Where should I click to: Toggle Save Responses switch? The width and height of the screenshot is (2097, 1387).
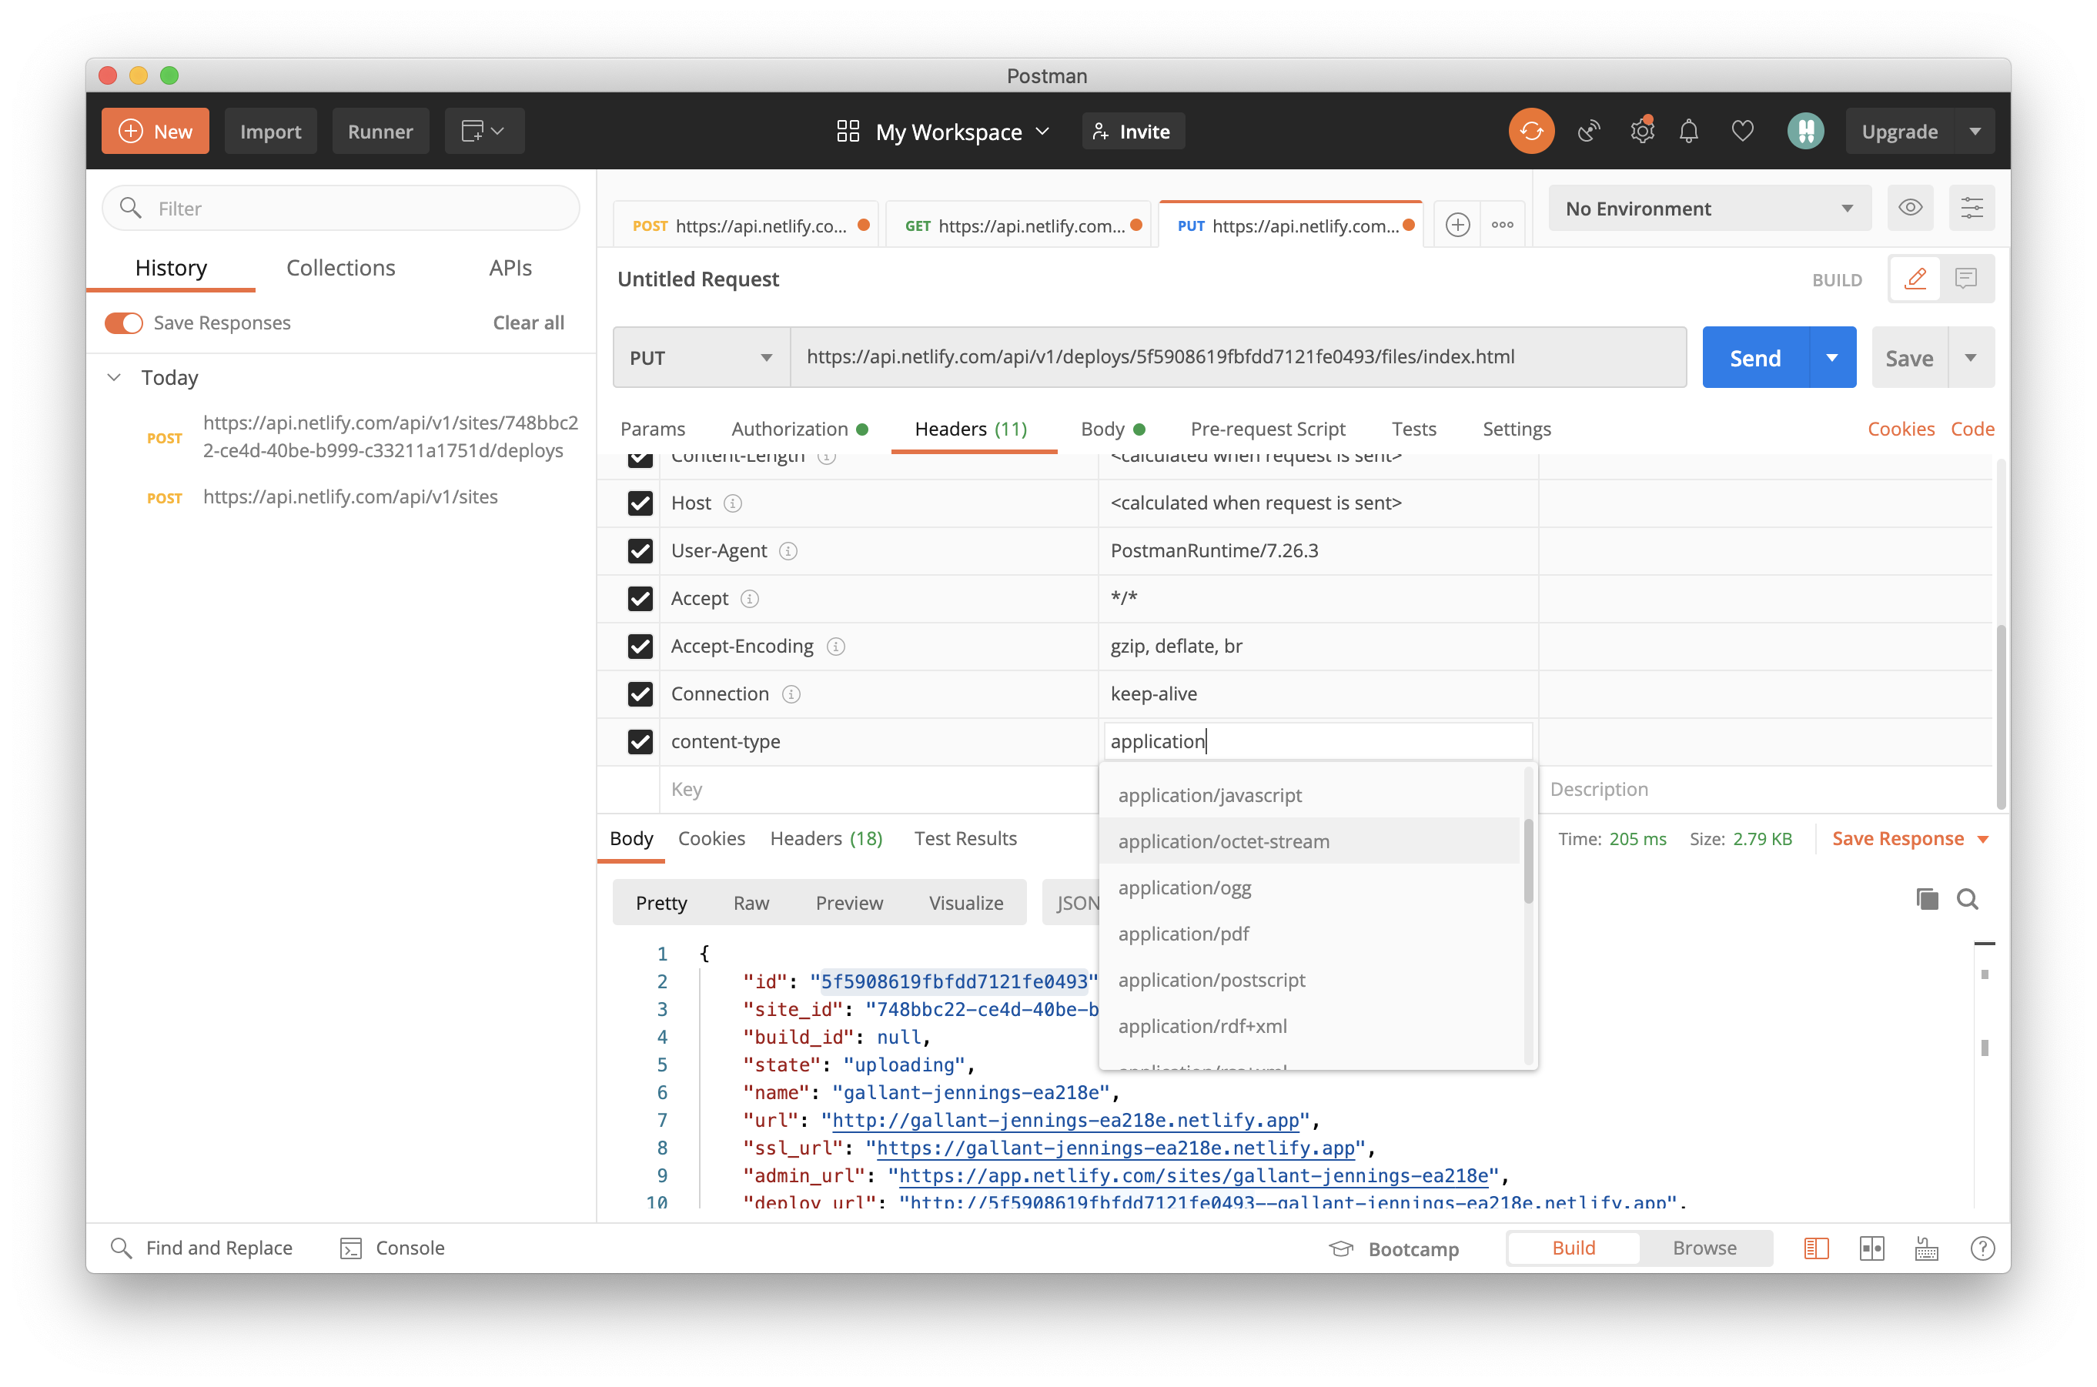[122, 323]
